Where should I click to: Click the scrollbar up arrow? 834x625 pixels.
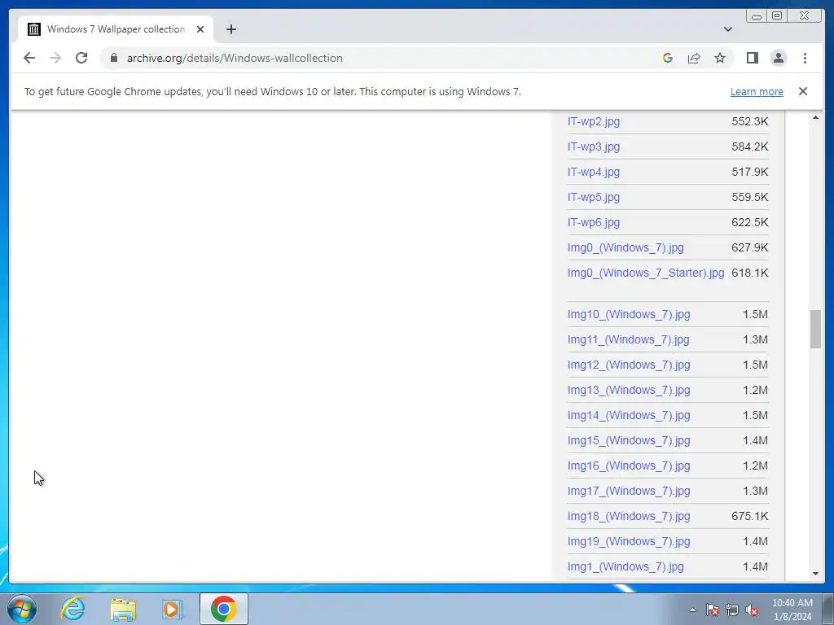[815, 117]
